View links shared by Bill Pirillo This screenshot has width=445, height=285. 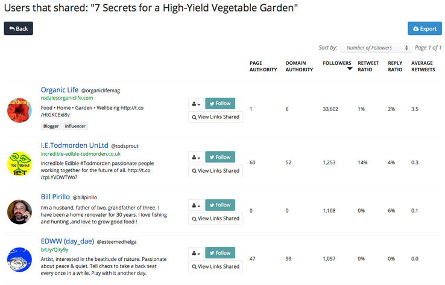(x=215, y=219)
